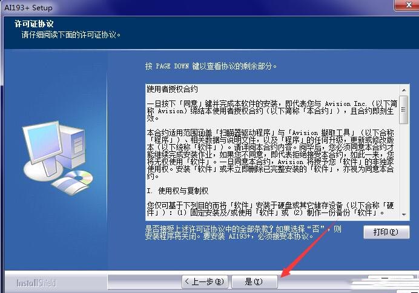Click the 是(Y) button to accept
Image resolution: width=419 pixels, height=293 pixels.
tap(254, 281)
